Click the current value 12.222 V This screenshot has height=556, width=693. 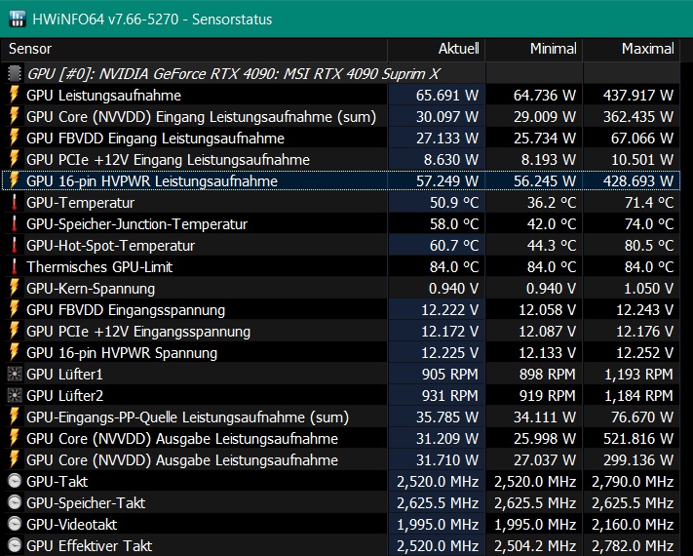449,310
